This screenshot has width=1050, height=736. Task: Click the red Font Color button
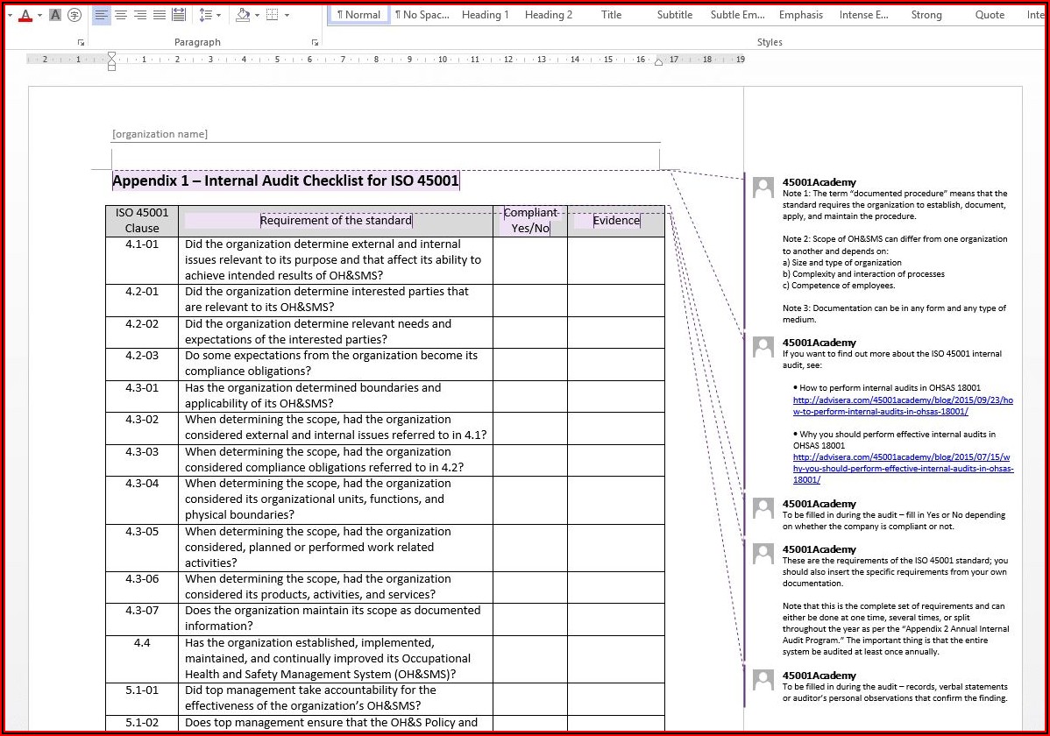[25, 15]
